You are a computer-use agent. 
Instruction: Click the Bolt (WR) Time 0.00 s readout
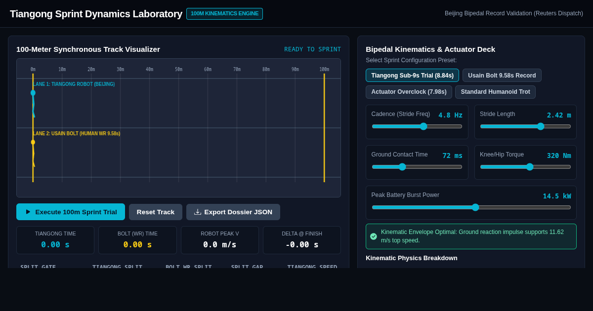point(137,244)
